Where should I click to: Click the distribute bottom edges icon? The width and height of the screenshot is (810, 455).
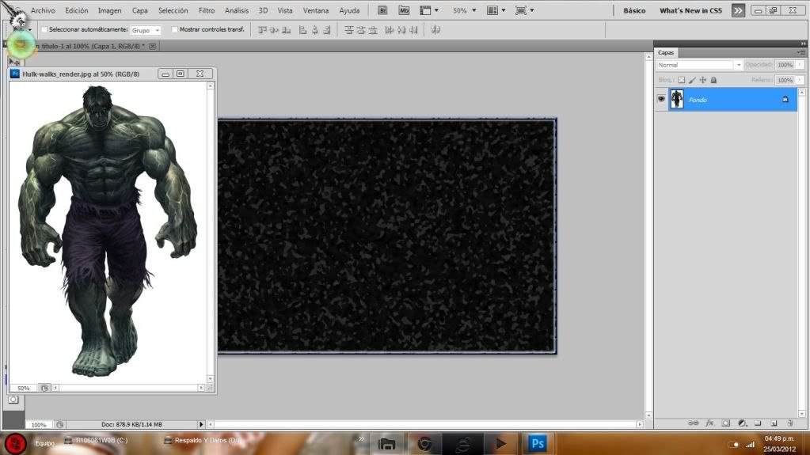pos(372,30)
